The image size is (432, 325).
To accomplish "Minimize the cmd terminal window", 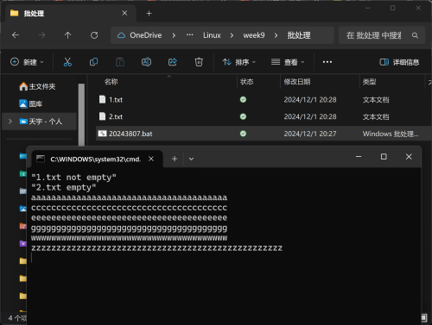I will pyautogui.click(x=359, y=157).
